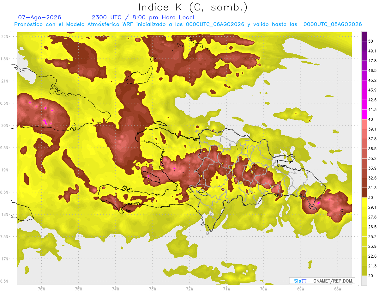
Task: Click the colorbar value "32.6"
Action: click(x=372, y=178)
